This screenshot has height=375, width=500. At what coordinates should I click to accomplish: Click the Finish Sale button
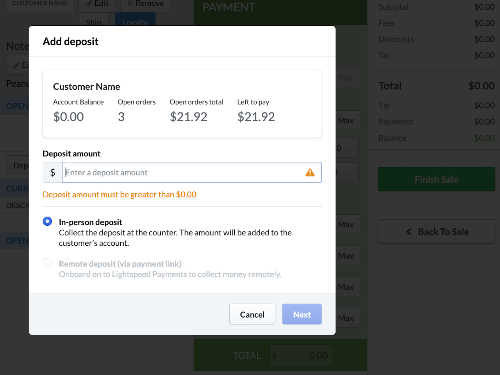click(436, 179)
